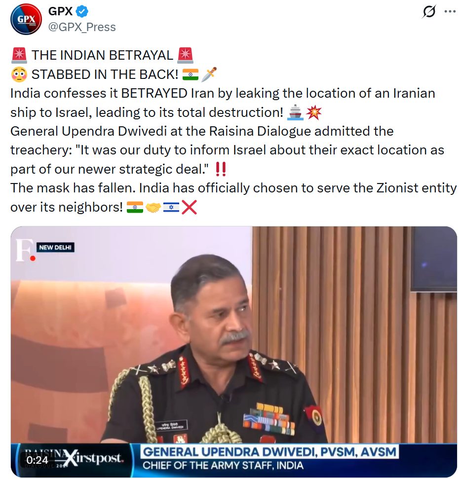Open the GPX profile avatar
The width and height of the screenshot is (459, 479).
(x=26, y=19)
